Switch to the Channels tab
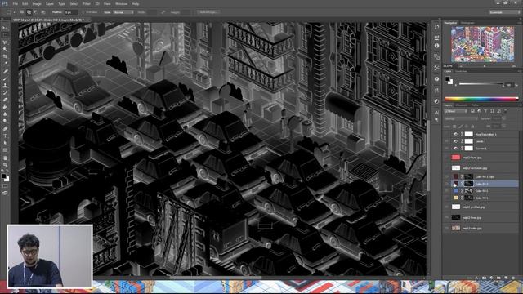 tap(462, 105)
